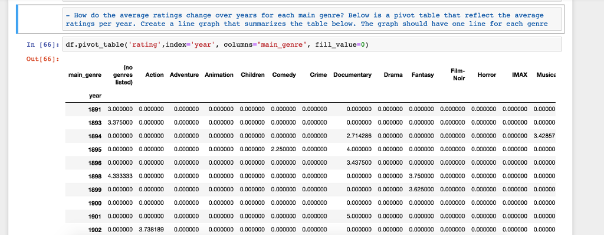Click the IMAX cell in row 1899
This screenshot has width=604, height=235.
[x=515, y=190]
